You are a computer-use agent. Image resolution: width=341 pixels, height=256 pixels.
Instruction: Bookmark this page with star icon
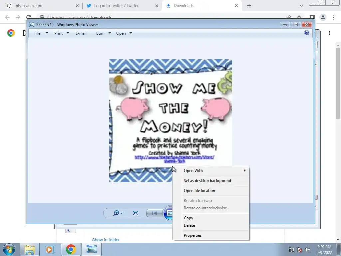(x=299, y=17)
